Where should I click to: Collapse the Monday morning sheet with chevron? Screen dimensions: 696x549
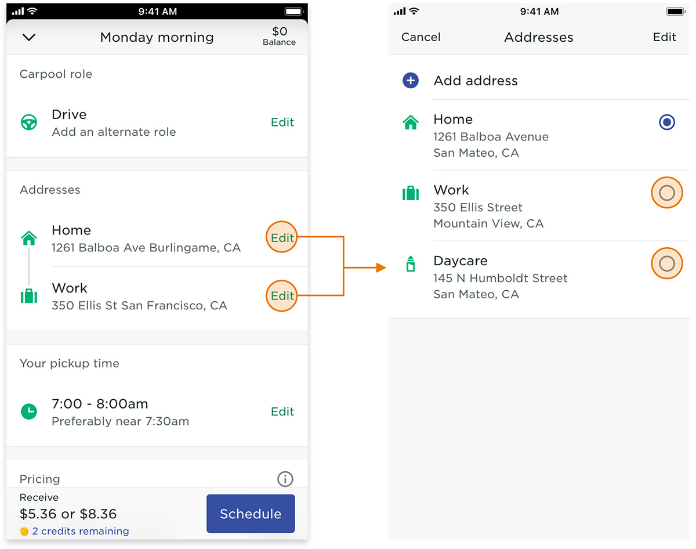28,37
